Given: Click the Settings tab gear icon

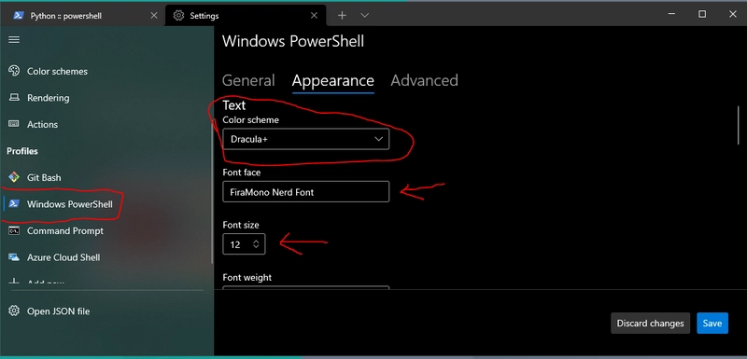Looking at the screenshot, I should point(178,15).
